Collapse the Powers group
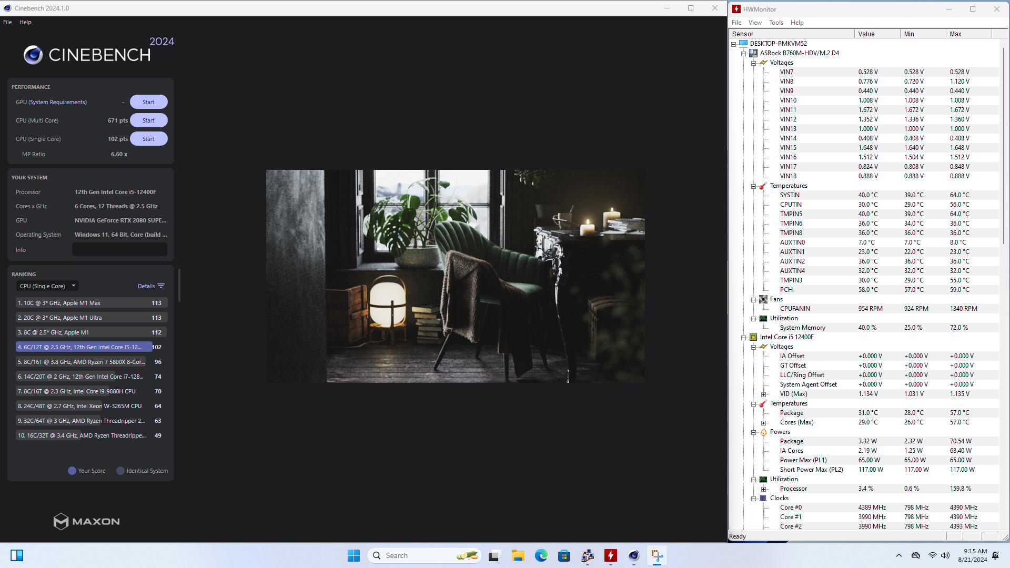The image size is (1010, 568). coord(754,432)
